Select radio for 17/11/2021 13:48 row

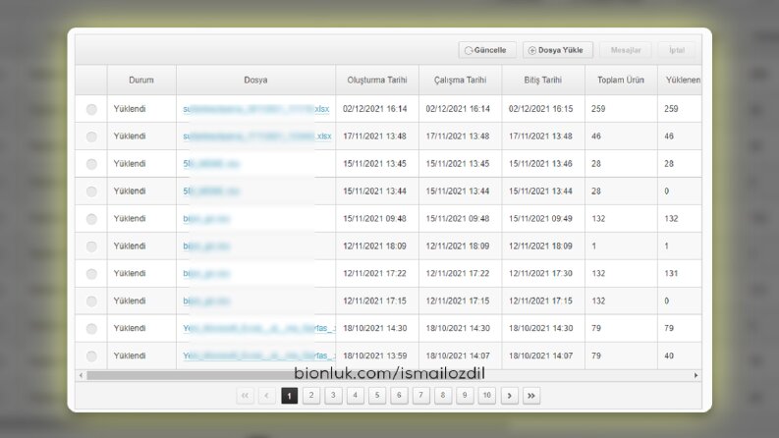[x=91, y=137]
